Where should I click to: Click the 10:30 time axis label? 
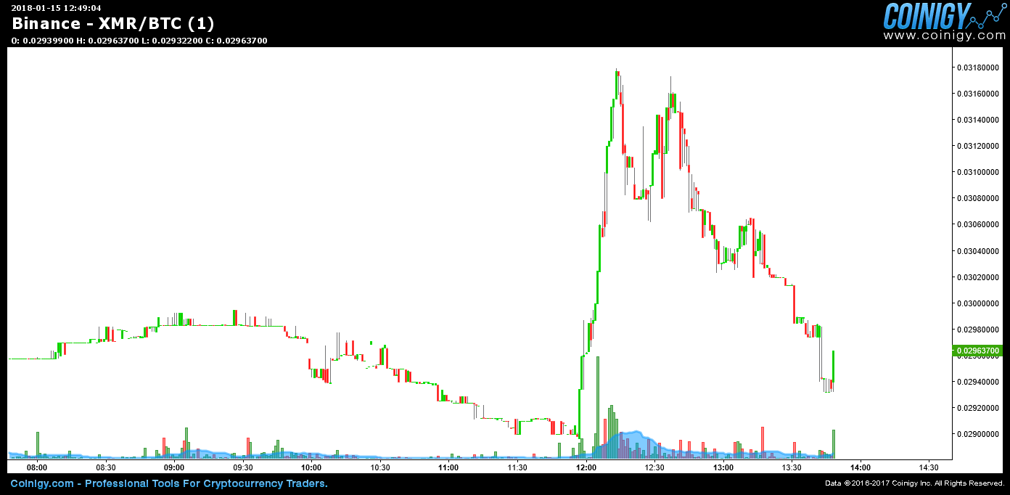[380, 467]
